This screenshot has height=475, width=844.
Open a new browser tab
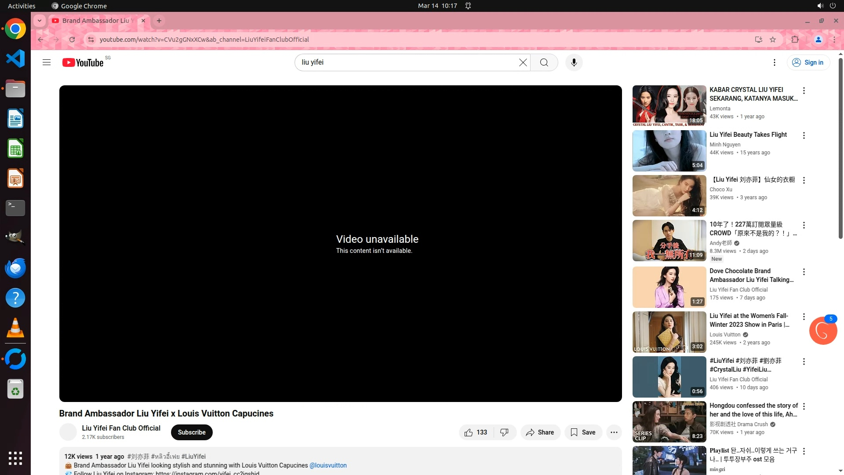[159, 21]
